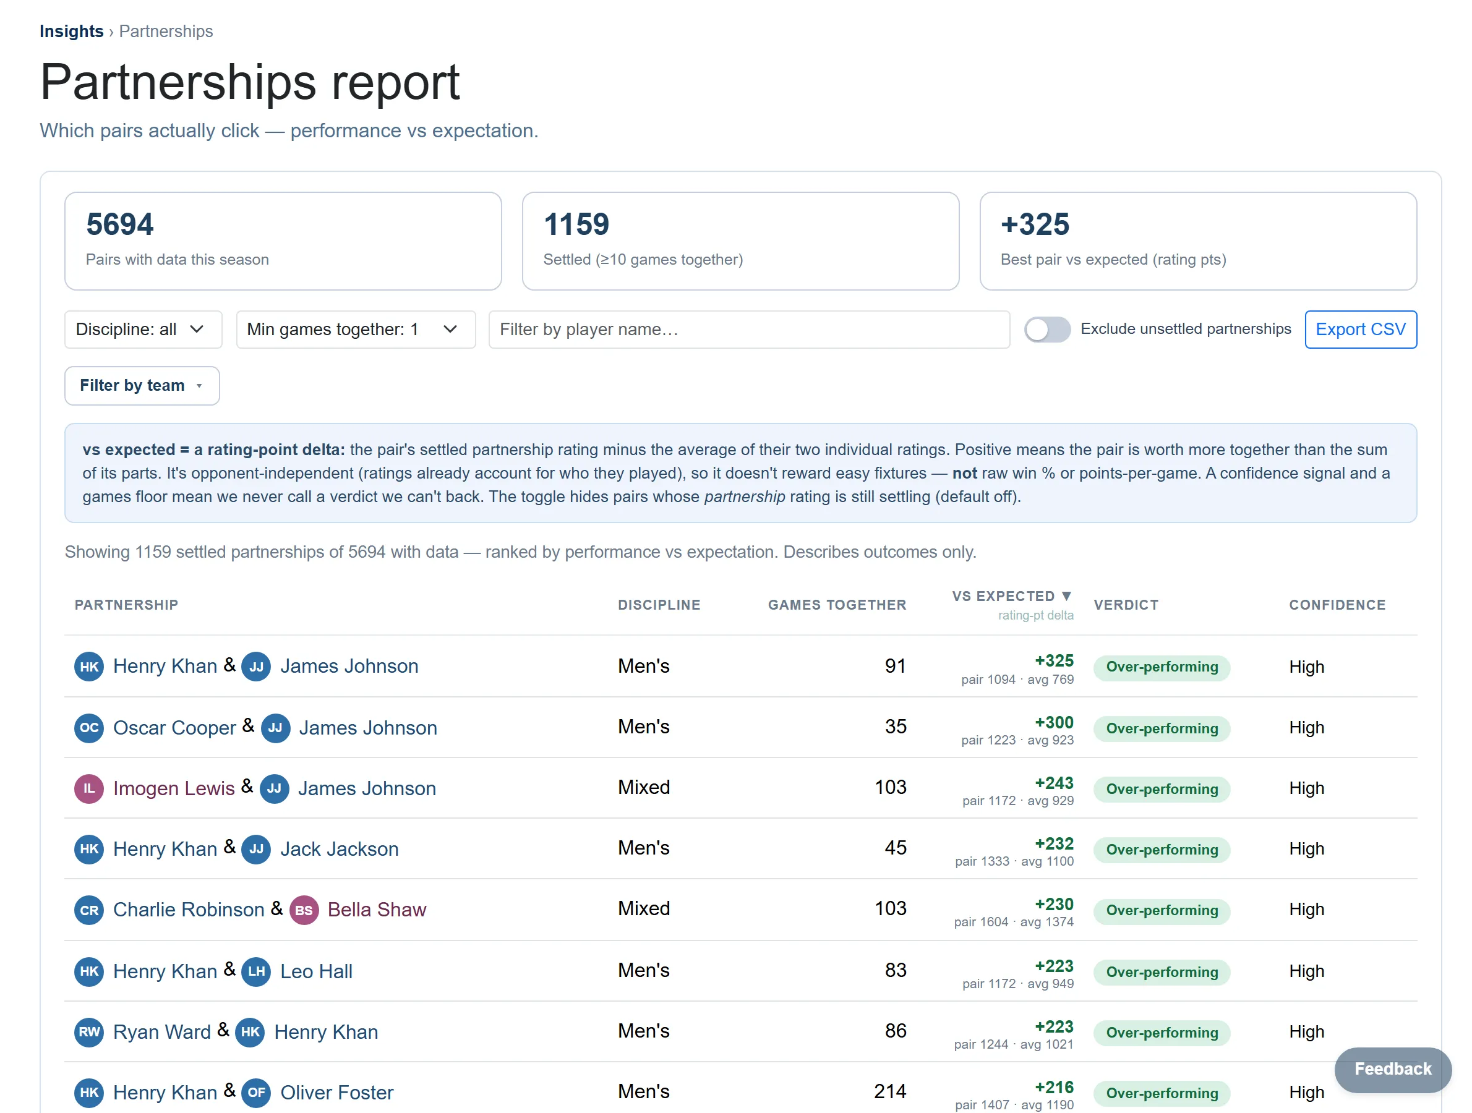
Task: Export report as CSV
Action: [1361, 330]
